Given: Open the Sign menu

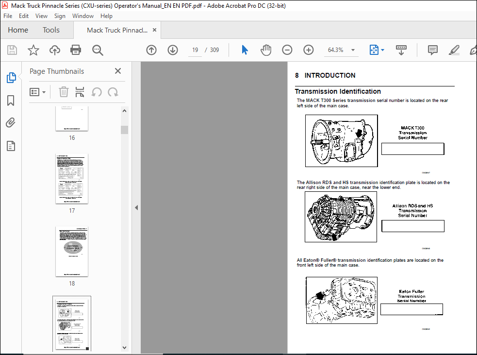Looking at the screenshot, I should coord(60,16).
